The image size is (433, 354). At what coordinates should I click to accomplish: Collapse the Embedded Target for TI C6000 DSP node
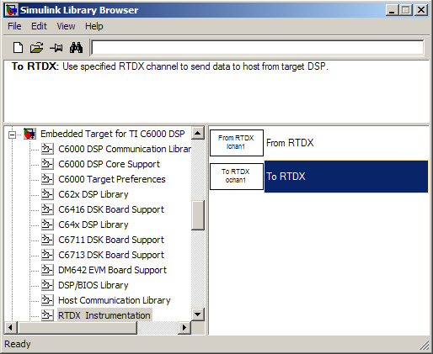click(12, 135)
